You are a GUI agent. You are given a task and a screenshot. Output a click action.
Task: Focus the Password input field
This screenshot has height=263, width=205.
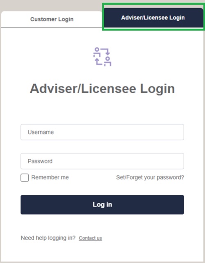102,161
